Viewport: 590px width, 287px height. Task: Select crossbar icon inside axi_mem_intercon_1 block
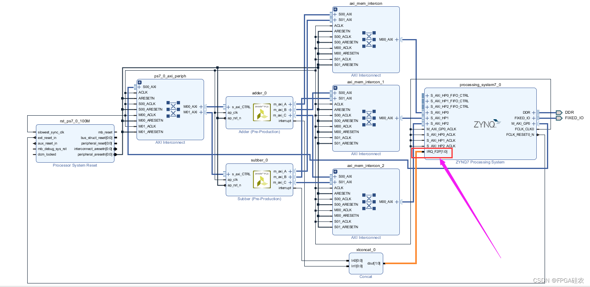[369, 118]
